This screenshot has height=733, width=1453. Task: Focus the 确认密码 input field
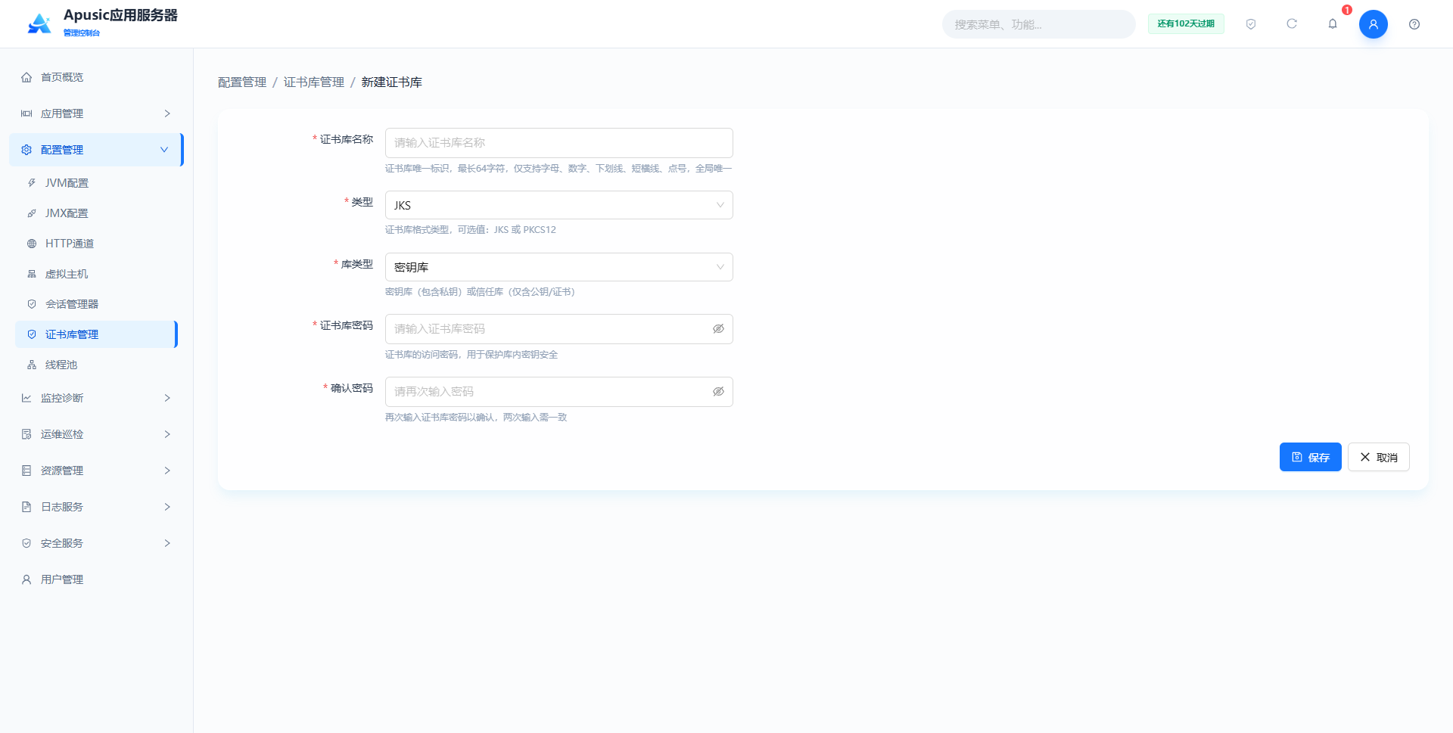pyautogui.click(x=559, y=392)
